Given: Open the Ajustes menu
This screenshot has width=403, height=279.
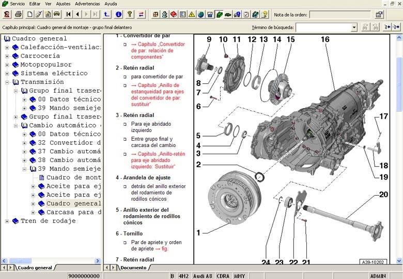Looking at the screenshot, I should (63, 4).
